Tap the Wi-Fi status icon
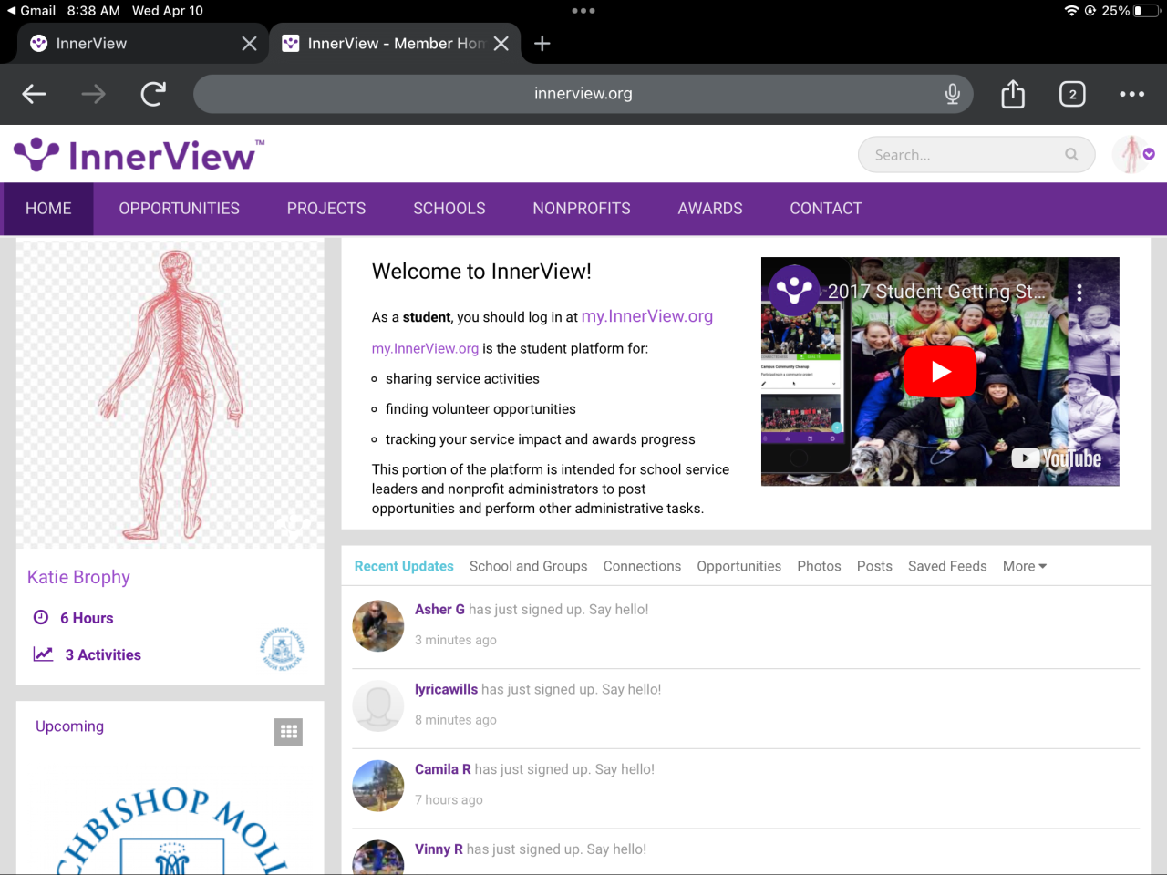The image size is (1167, 875). (1071, 11)
